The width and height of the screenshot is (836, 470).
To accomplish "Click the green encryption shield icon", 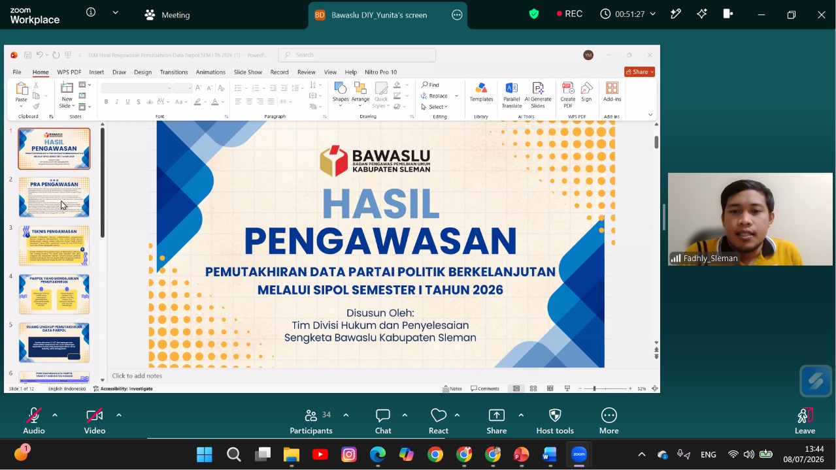I will (x=534, y=14).
